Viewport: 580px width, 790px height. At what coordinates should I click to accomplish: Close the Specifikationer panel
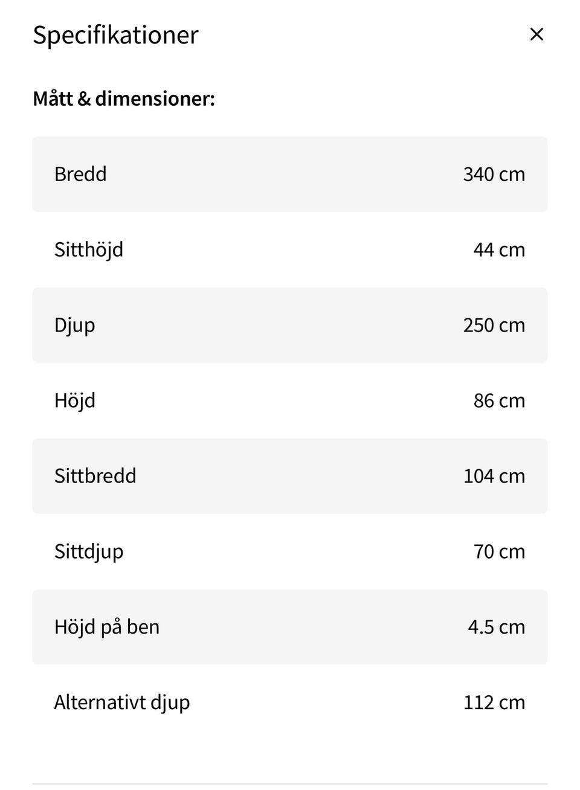tap(536, 34)
